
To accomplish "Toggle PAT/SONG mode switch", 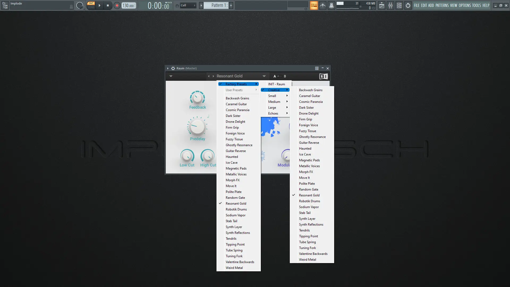I will coord(91,5).
